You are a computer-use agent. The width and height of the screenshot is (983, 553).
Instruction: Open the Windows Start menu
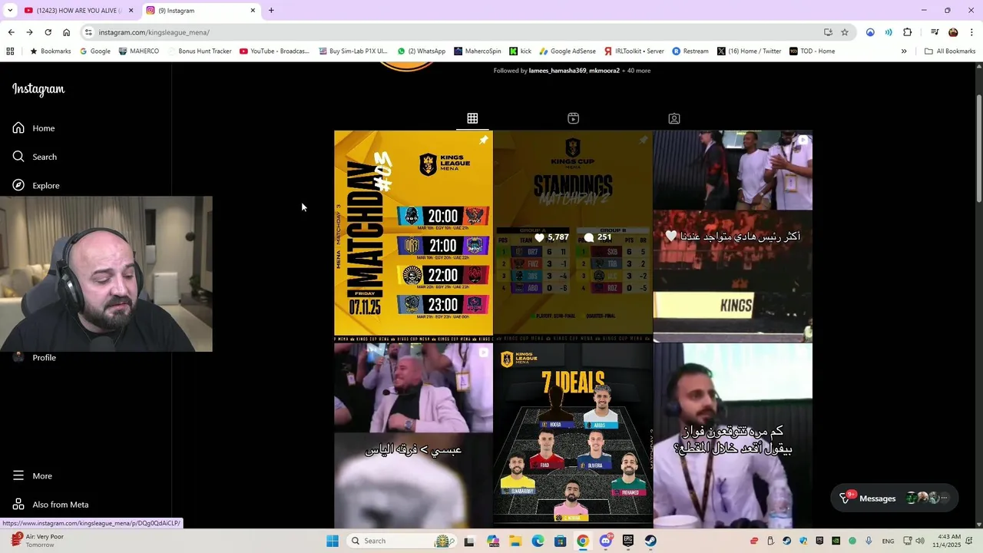point(333,541)
